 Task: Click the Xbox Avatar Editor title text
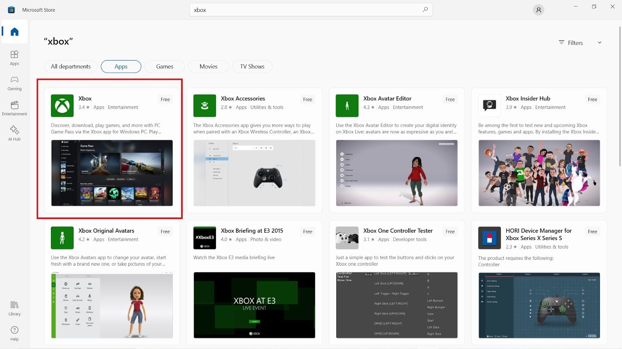(x=387, y=98)
